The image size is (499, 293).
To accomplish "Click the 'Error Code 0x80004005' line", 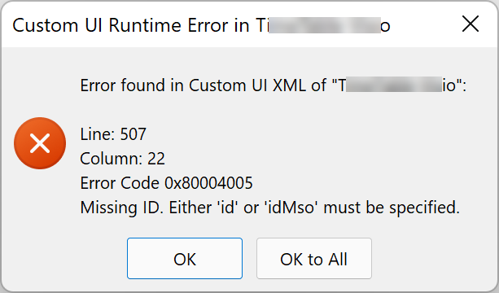I will click(x=166, y=183).
